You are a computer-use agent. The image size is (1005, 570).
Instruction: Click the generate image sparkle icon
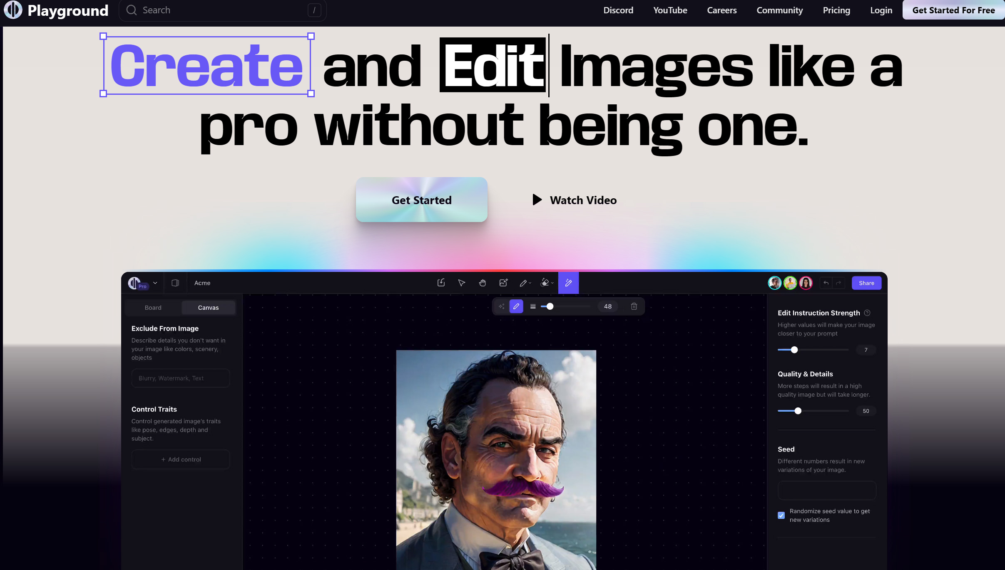point(503,283)
